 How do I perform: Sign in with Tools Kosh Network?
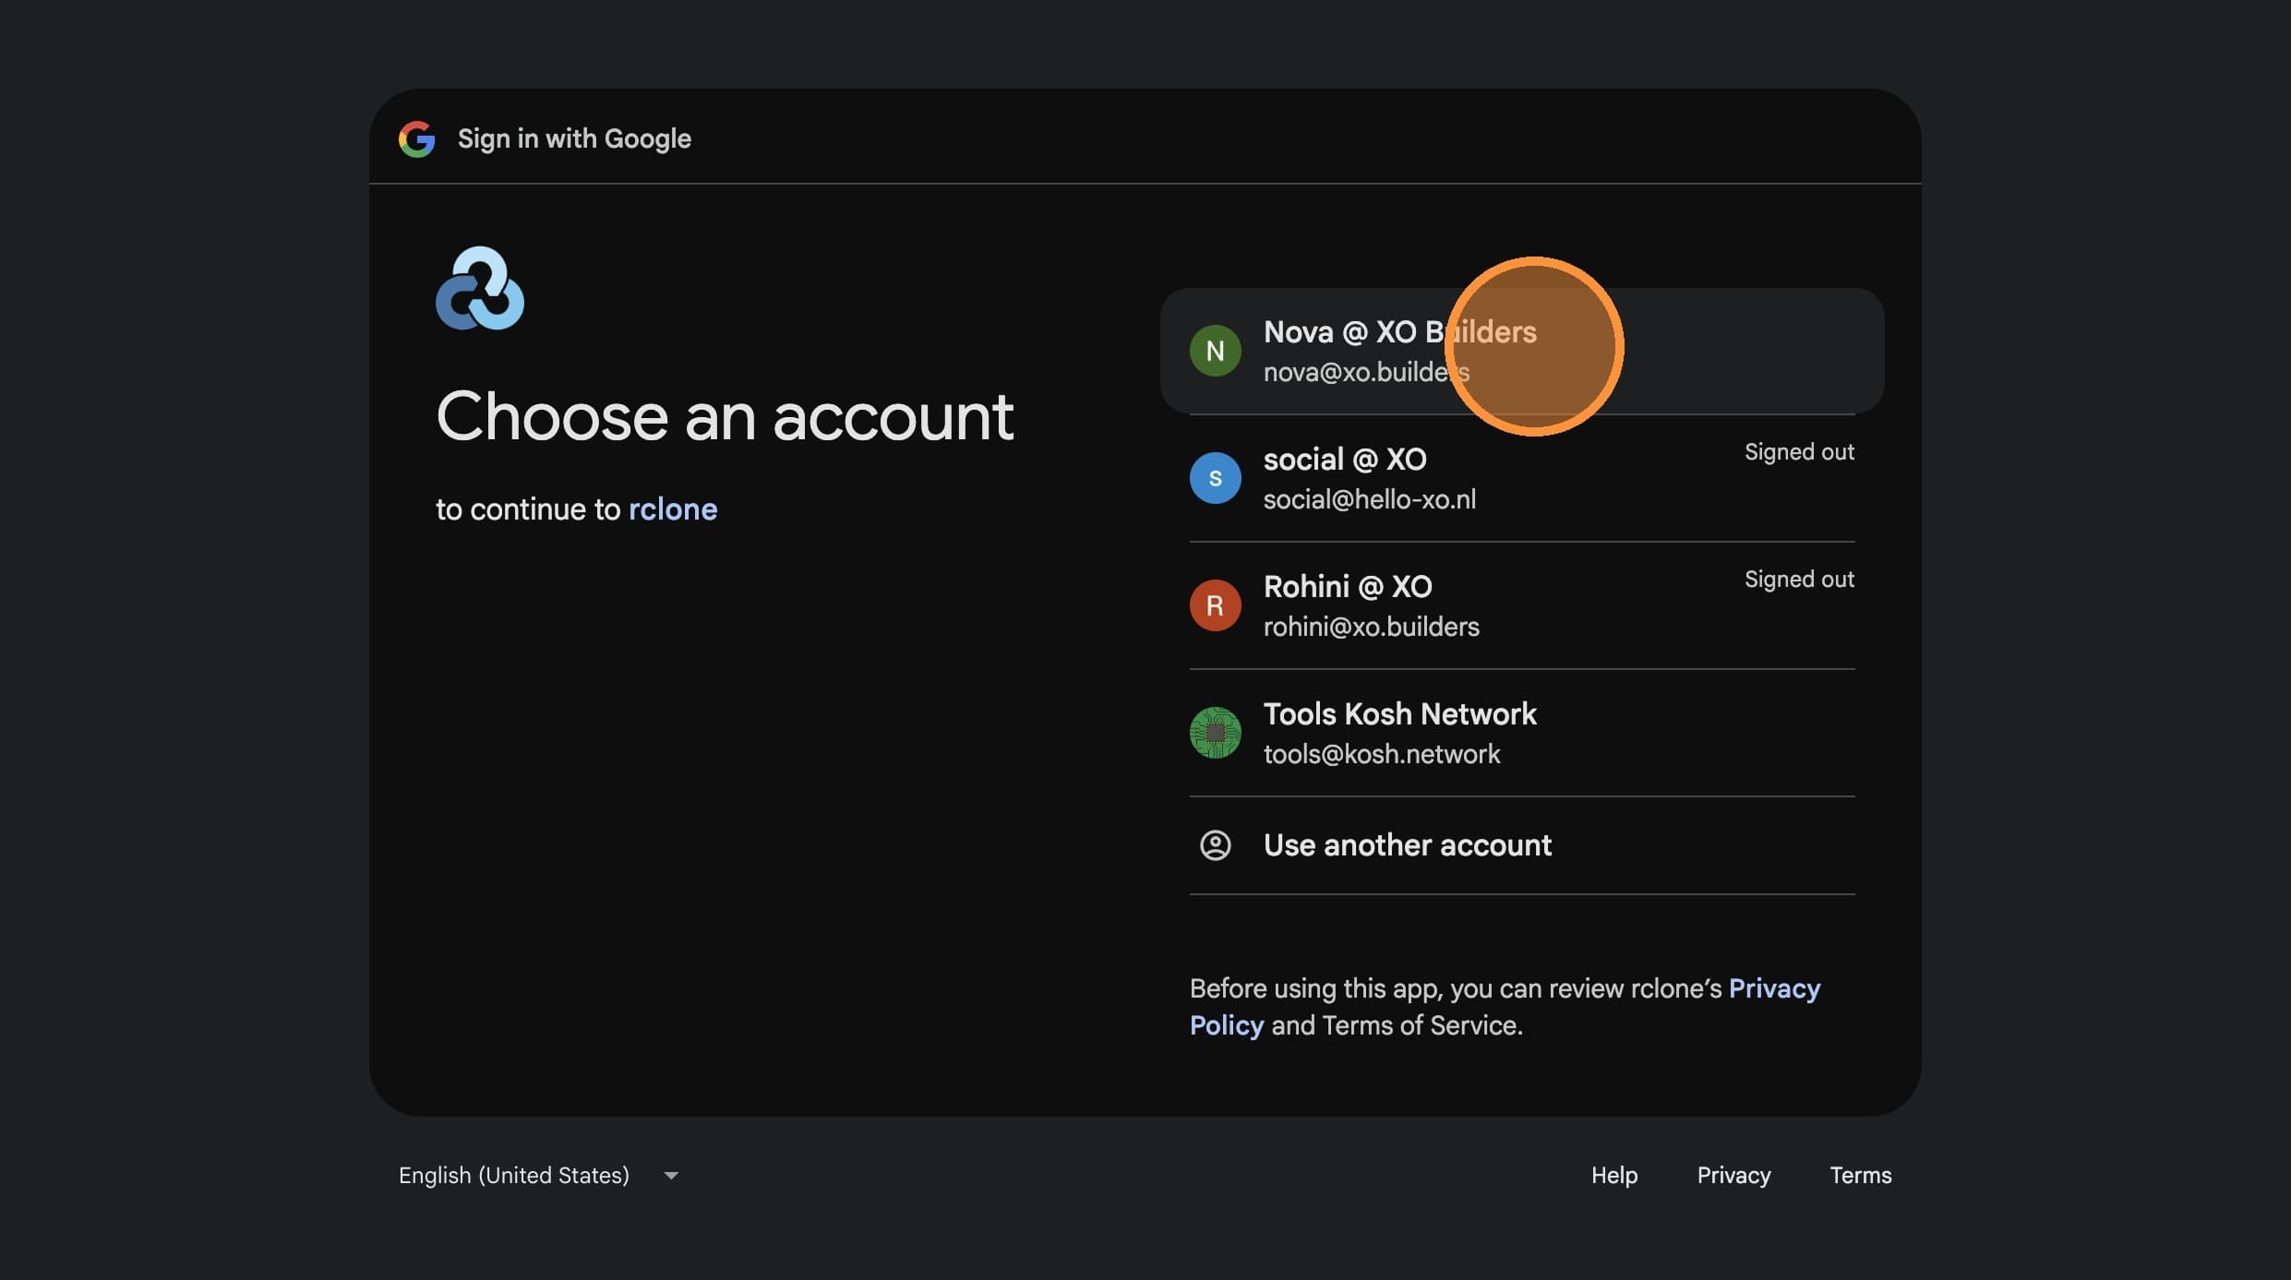1522,733
